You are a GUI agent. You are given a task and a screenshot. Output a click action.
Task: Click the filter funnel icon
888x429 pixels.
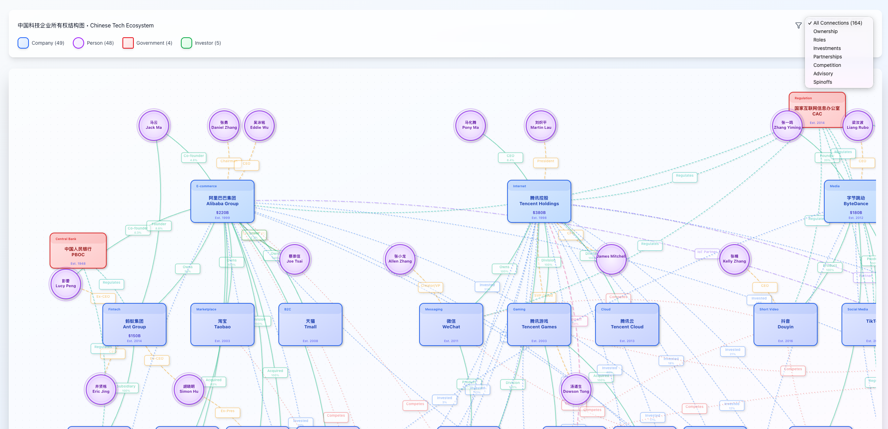point(798,25)
